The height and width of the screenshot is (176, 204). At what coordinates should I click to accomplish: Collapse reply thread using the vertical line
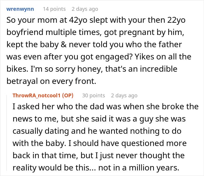tap(7, 133)
